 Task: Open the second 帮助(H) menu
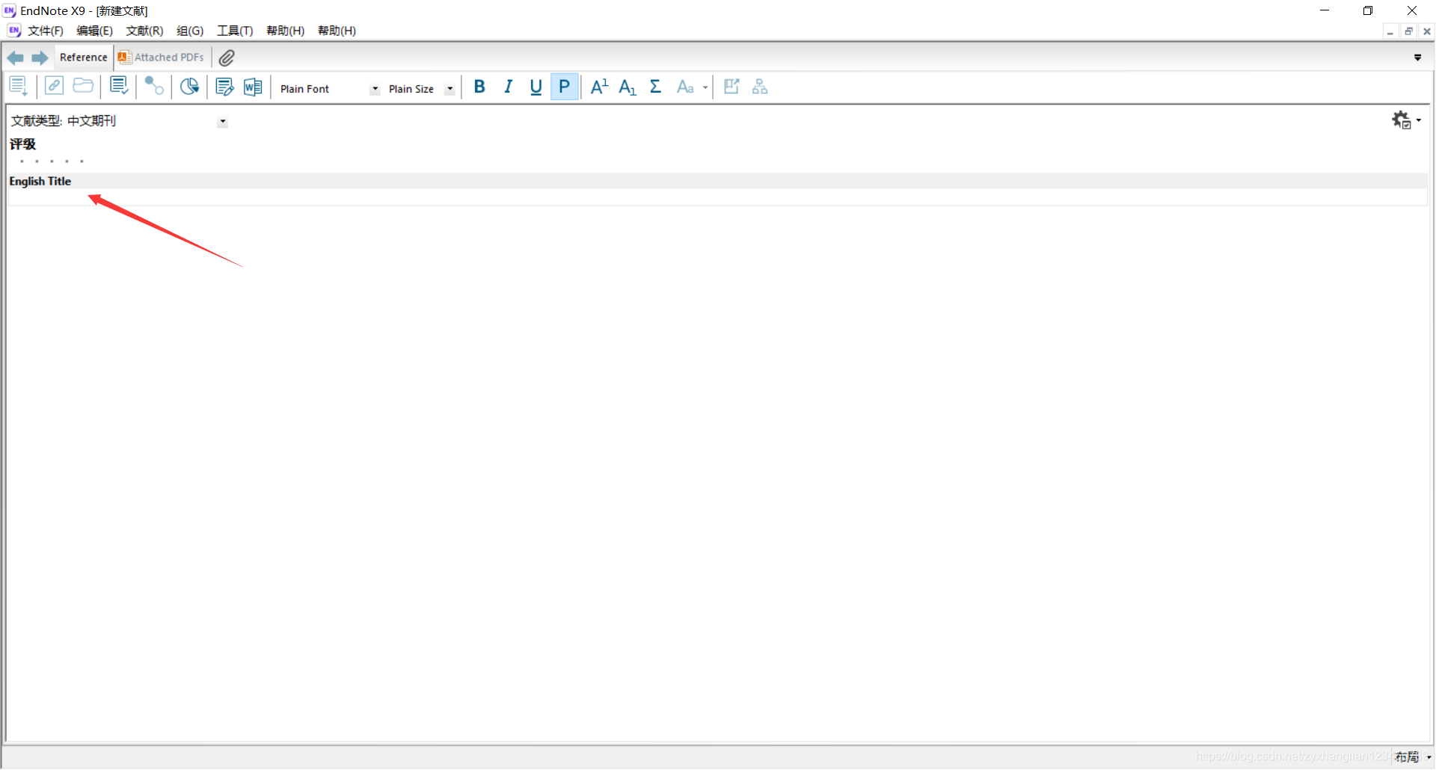(x=337, y=31)
